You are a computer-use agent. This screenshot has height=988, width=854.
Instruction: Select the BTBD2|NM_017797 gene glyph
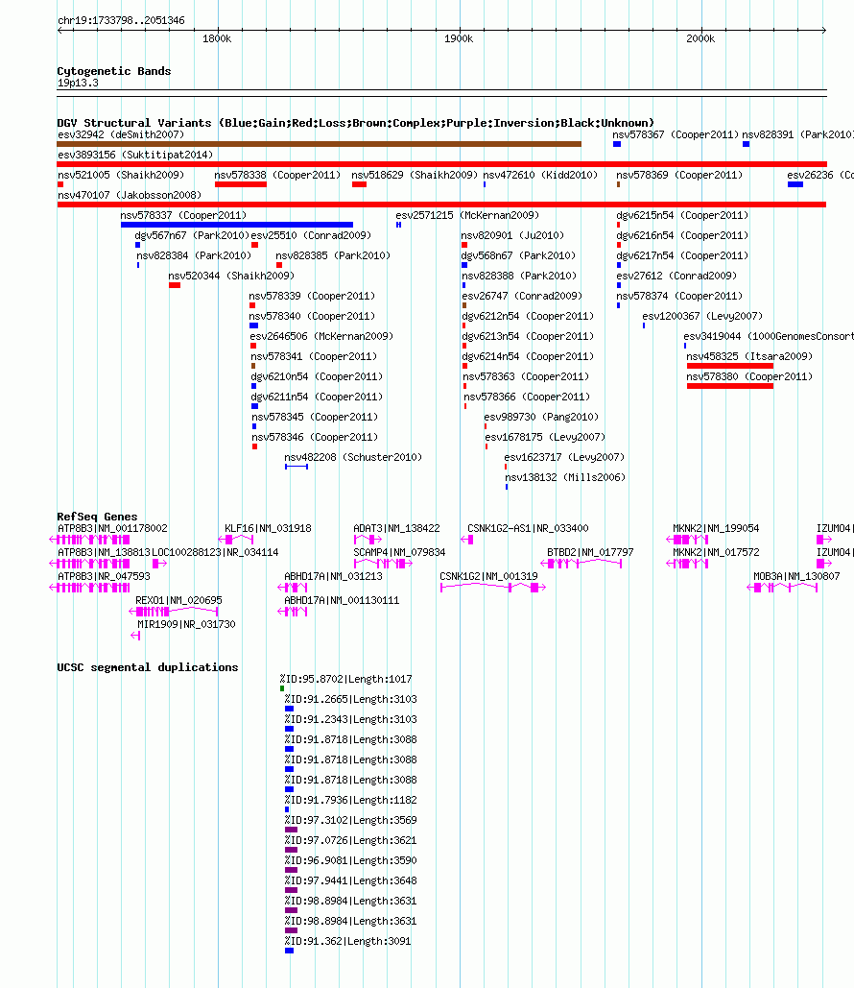point(581,564)
